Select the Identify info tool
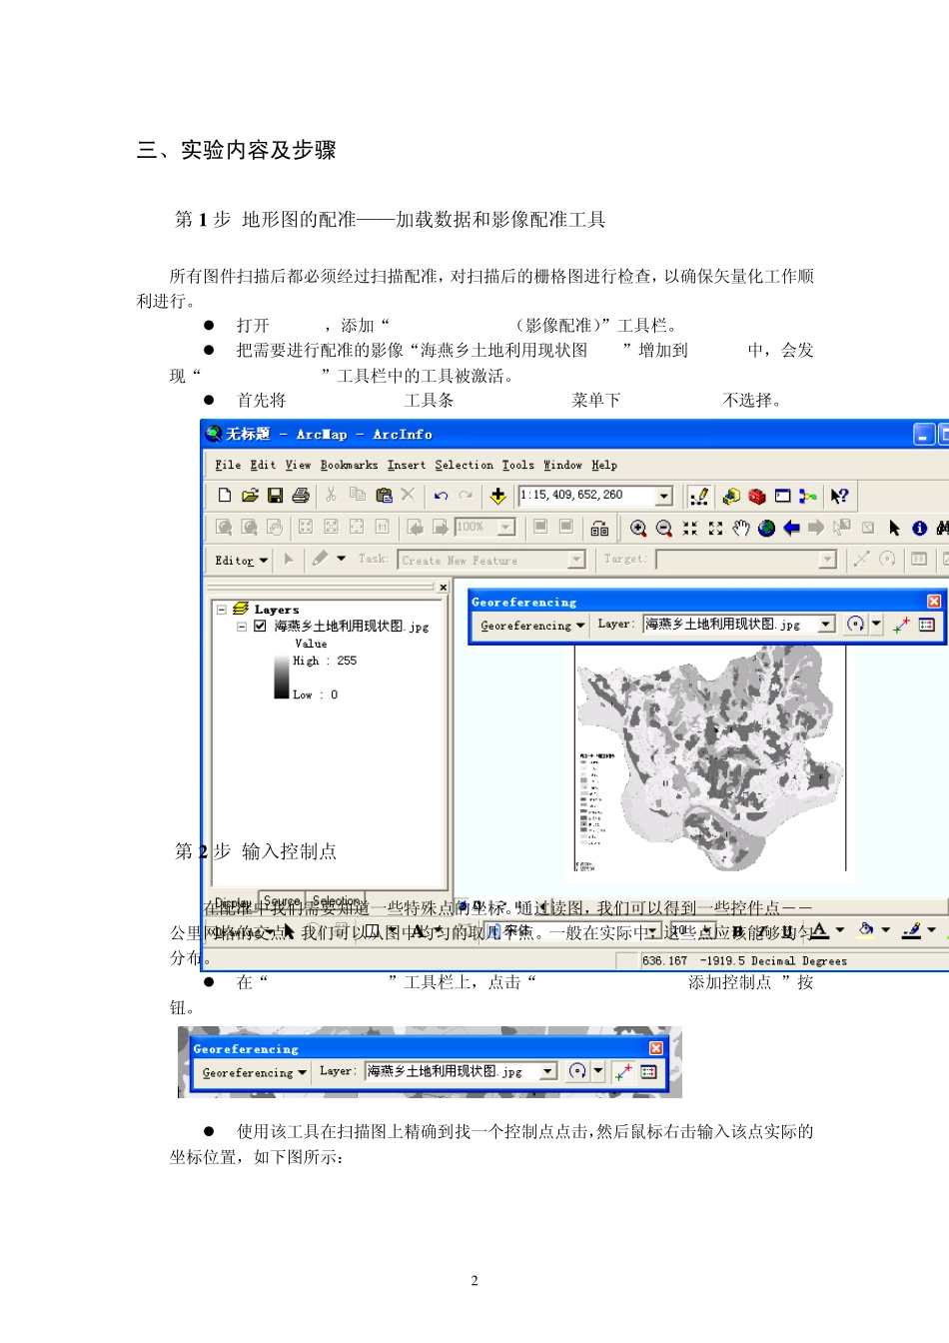Image resolution: width=949 pixels, height=1343 pixels. click(x=920, y=528)
